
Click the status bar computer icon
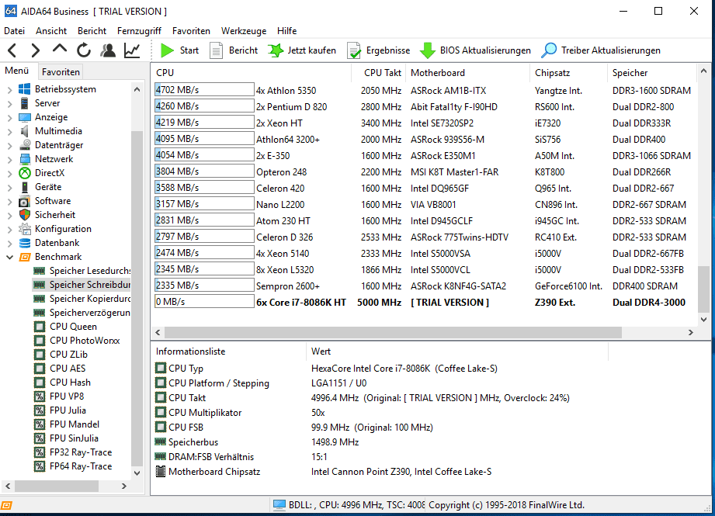click(x=279, y=505)
